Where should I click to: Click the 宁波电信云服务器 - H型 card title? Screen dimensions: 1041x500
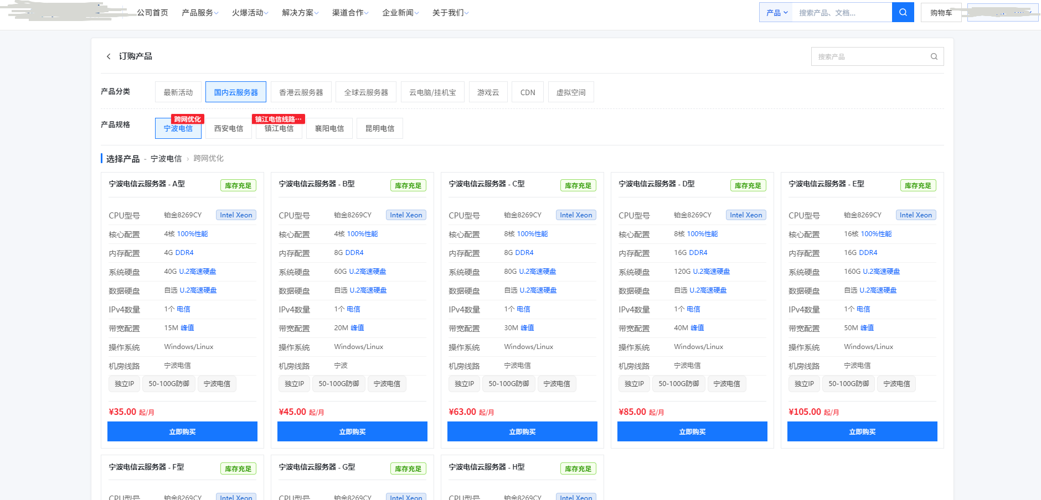pyautogui.click(x=487, y=467)
